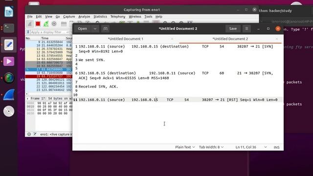
Task: Launch Terminal from the Ubuntu dock
Action: pyautogui.click(x=9, y=28)
